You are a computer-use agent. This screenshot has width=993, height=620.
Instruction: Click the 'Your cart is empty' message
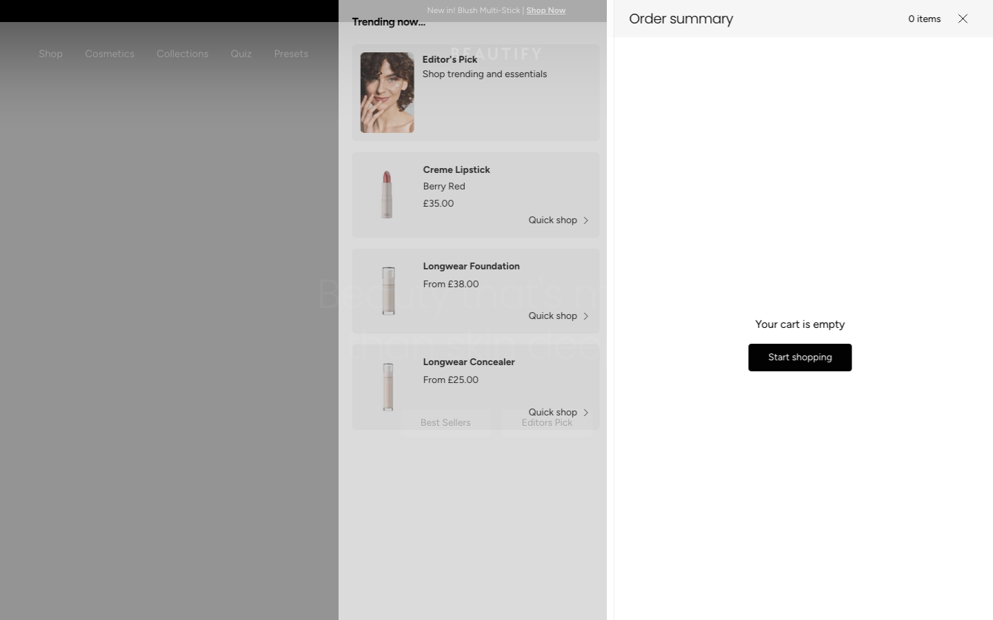[x=800, y=324]
